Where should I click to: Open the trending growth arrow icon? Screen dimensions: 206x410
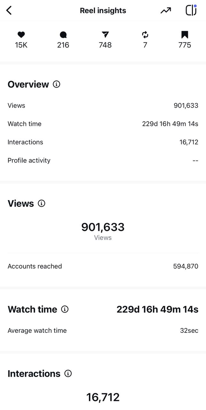coord(166,11)
